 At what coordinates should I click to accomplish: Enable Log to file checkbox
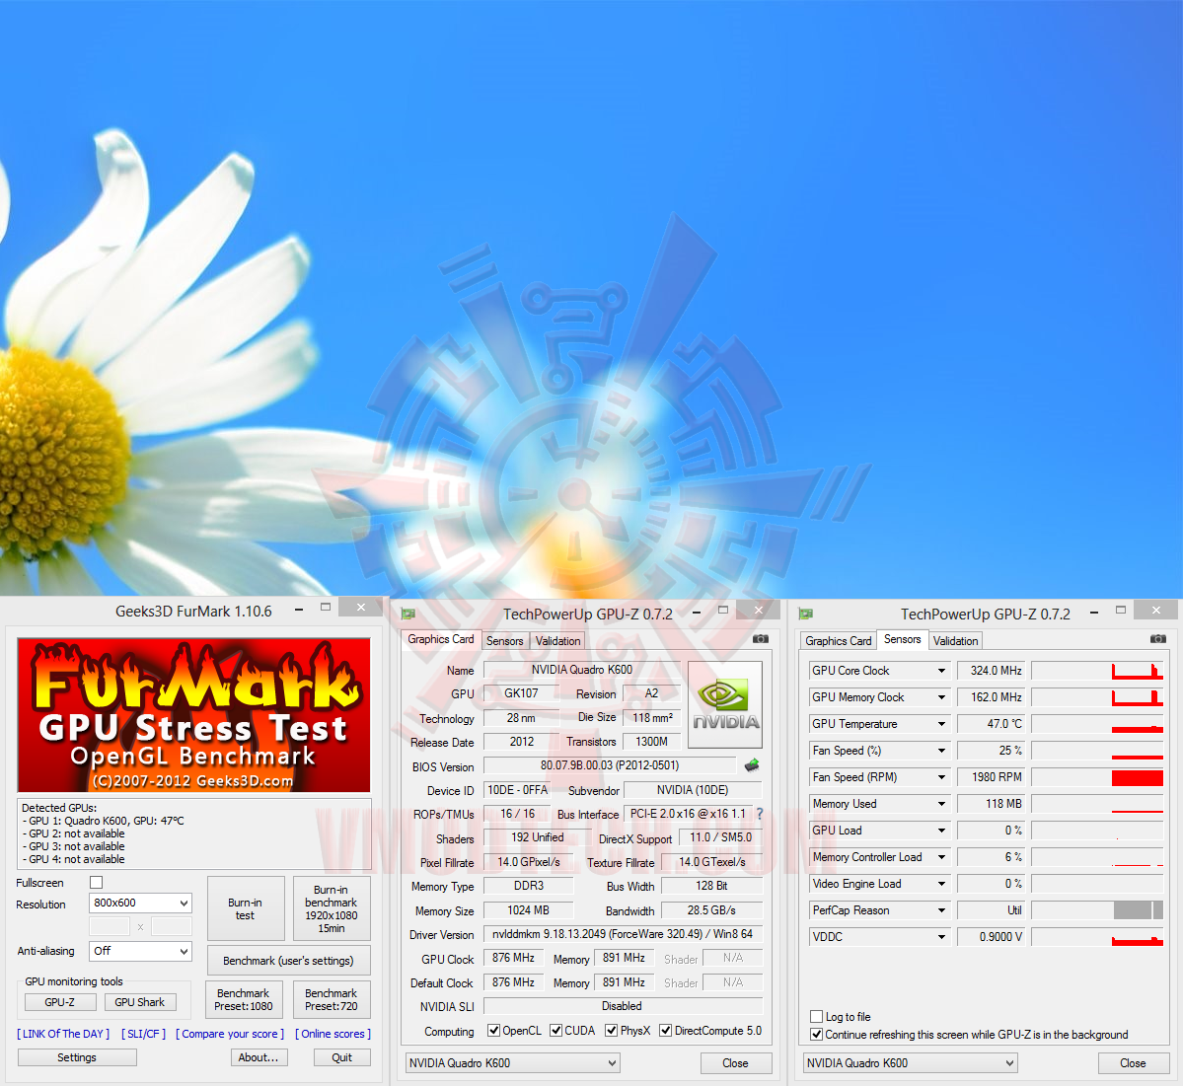(816, 1017)
